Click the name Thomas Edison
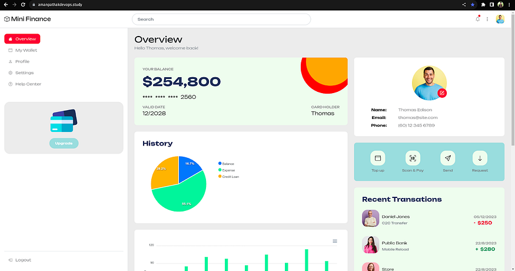This screenshot has width=515, height=271. point(415,110)
